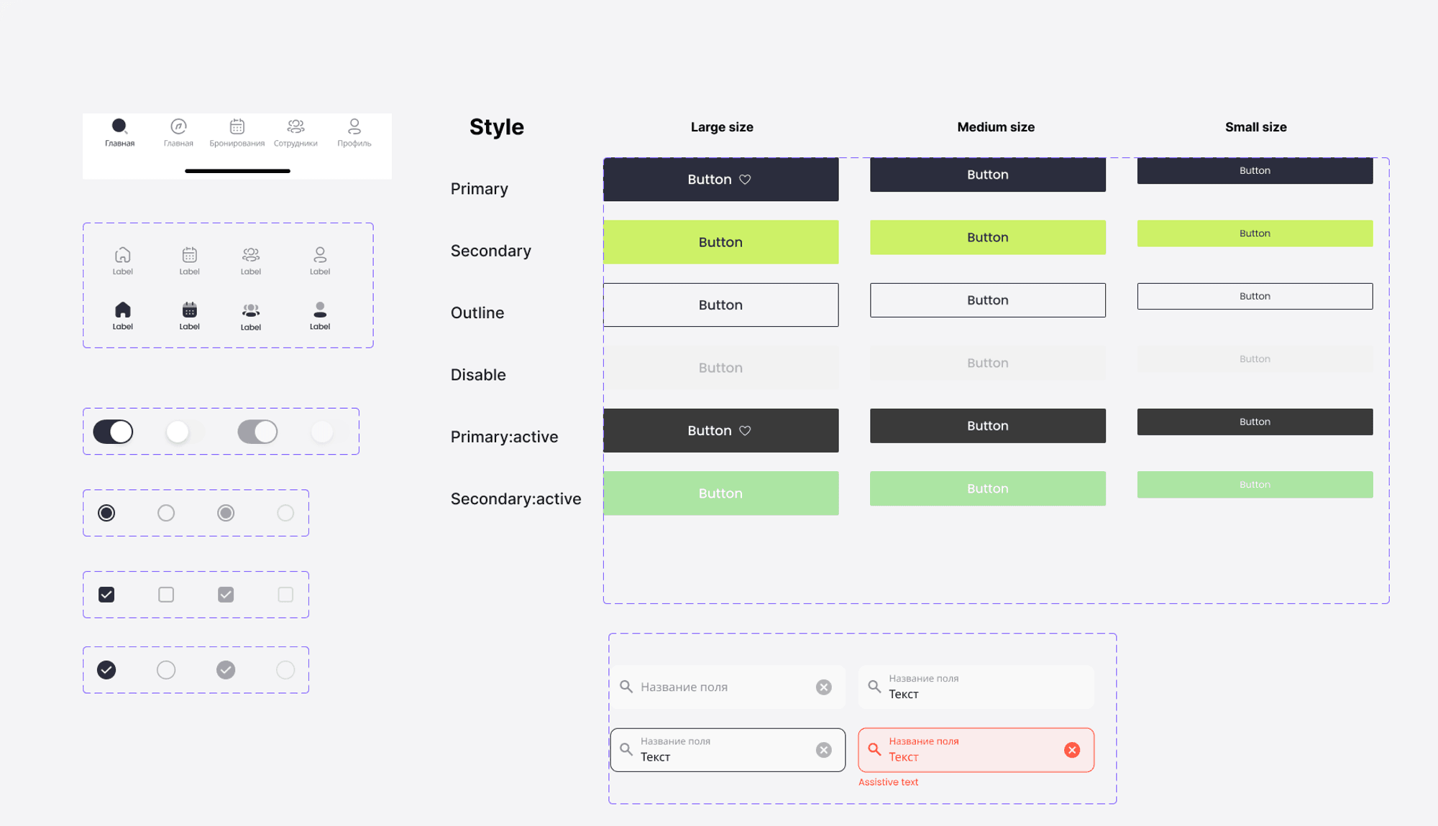Clear the outlined focused text field
The image size is (1438, 826).
click(x=824, y=750)
